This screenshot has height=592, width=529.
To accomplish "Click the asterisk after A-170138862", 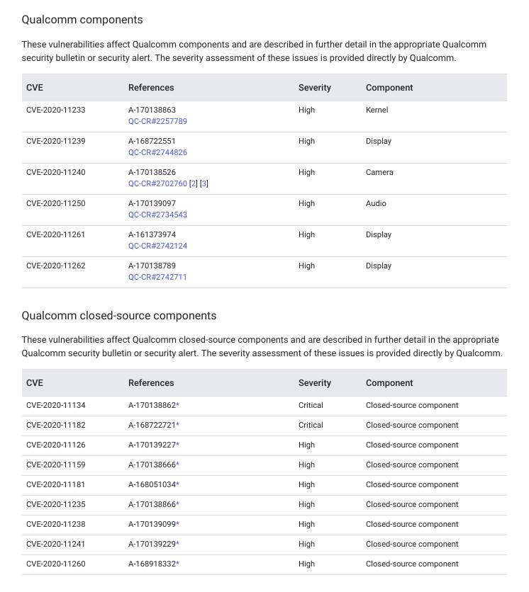I will pyautogui.click(x=178, y=405).
